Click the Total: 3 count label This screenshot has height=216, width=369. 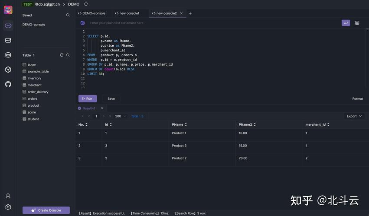(x=137, y=116)
